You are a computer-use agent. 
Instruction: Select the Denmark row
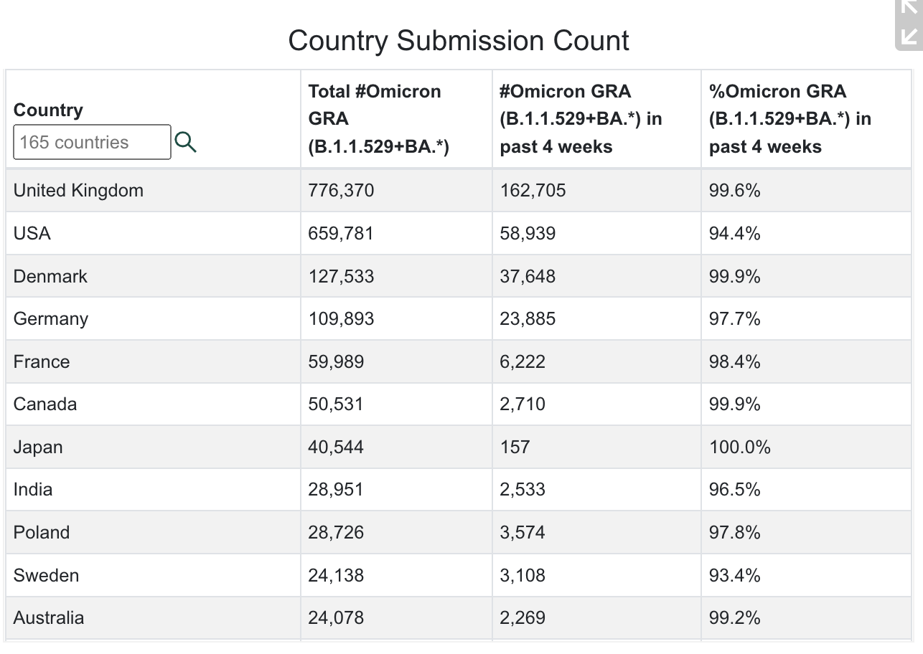pyautogui.click(x=50, y=277)
